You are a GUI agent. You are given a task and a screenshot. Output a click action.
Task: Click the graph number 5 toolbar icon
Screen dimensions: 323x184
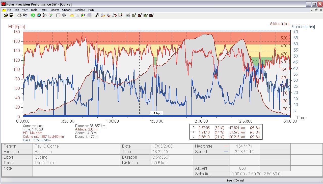tap(151, 15)
